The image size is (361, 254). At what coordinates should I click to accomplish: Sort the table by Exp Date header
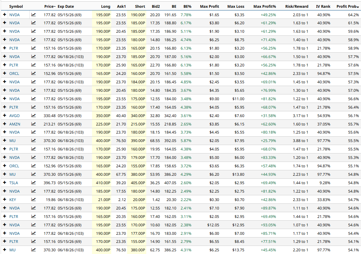[x=66, y=6]
